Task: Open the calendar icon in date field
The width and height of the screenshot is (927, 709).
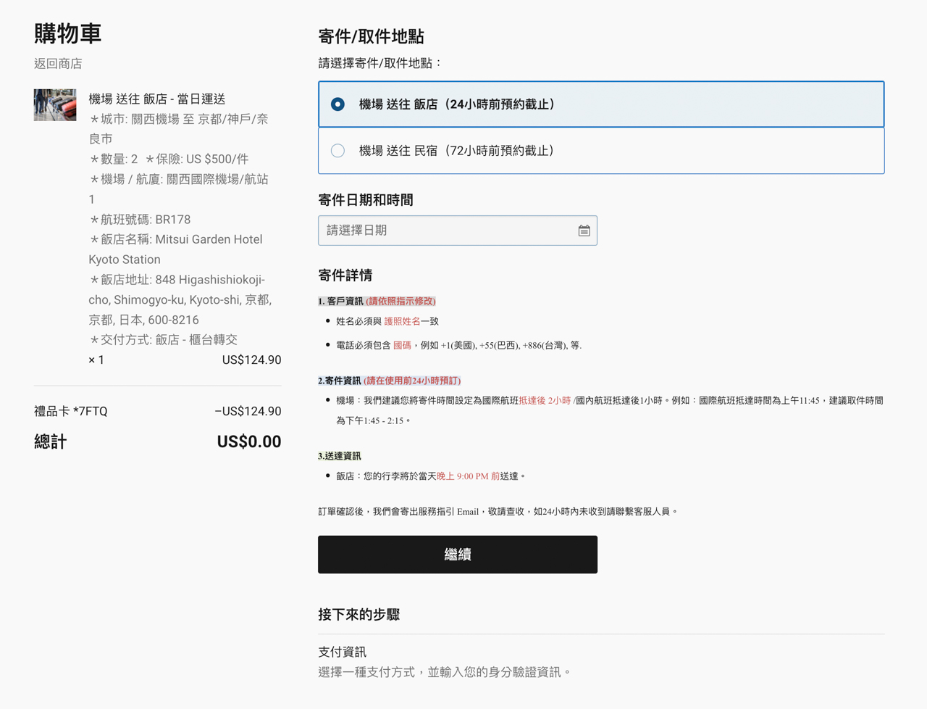Action: (584, 231)
